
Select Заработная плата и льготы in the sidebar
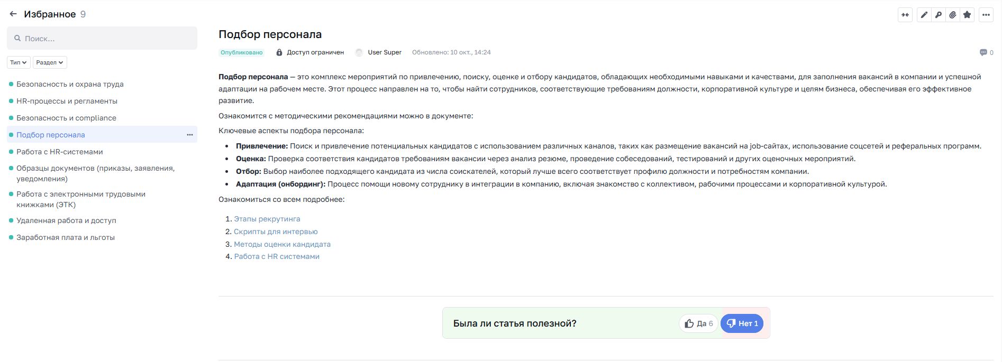pyautogui.click(x=66, y=237)
